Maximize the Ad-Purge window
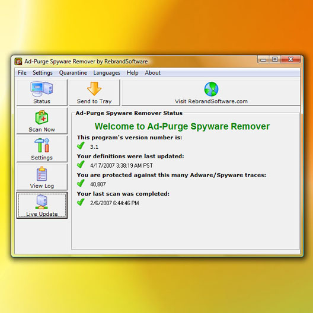 275,59
